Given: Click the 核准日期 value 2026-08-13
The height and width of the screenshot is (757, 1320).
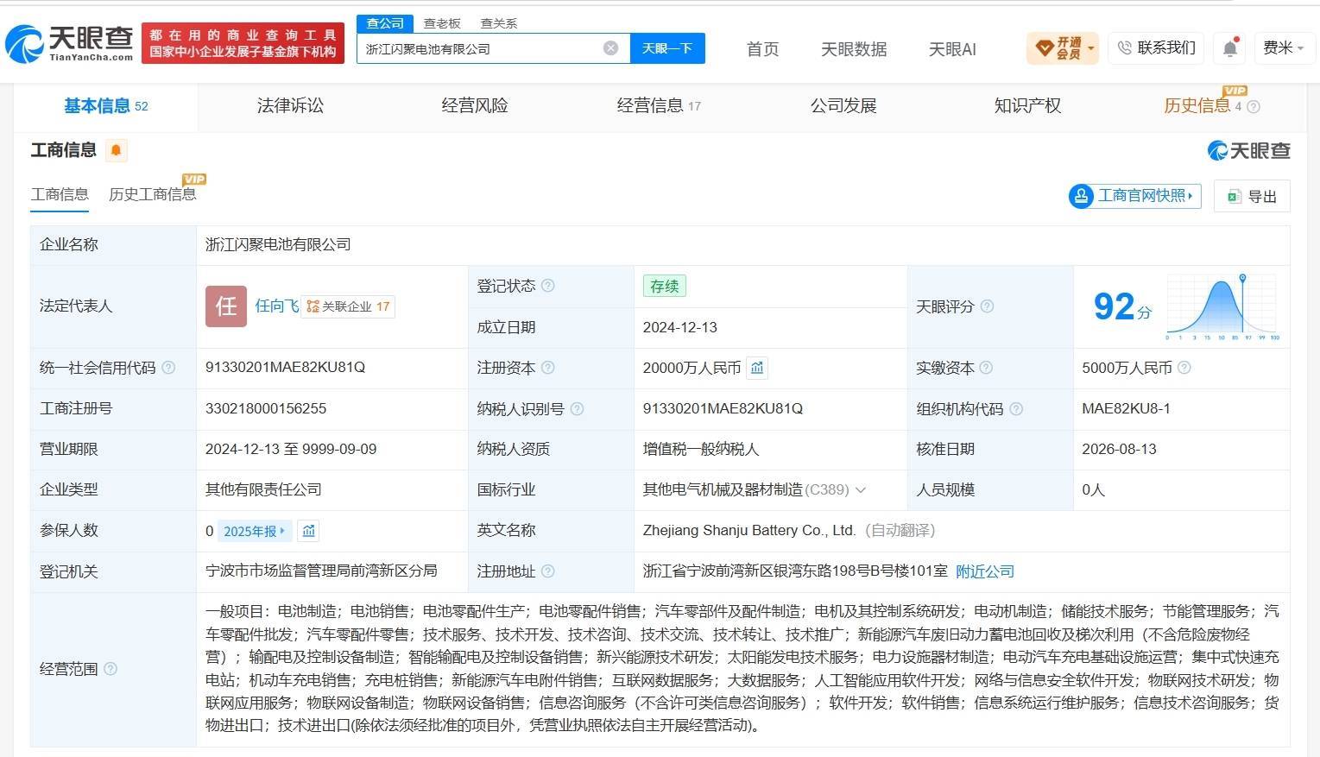Looking at the screenshot, I should coord(1119,450).
